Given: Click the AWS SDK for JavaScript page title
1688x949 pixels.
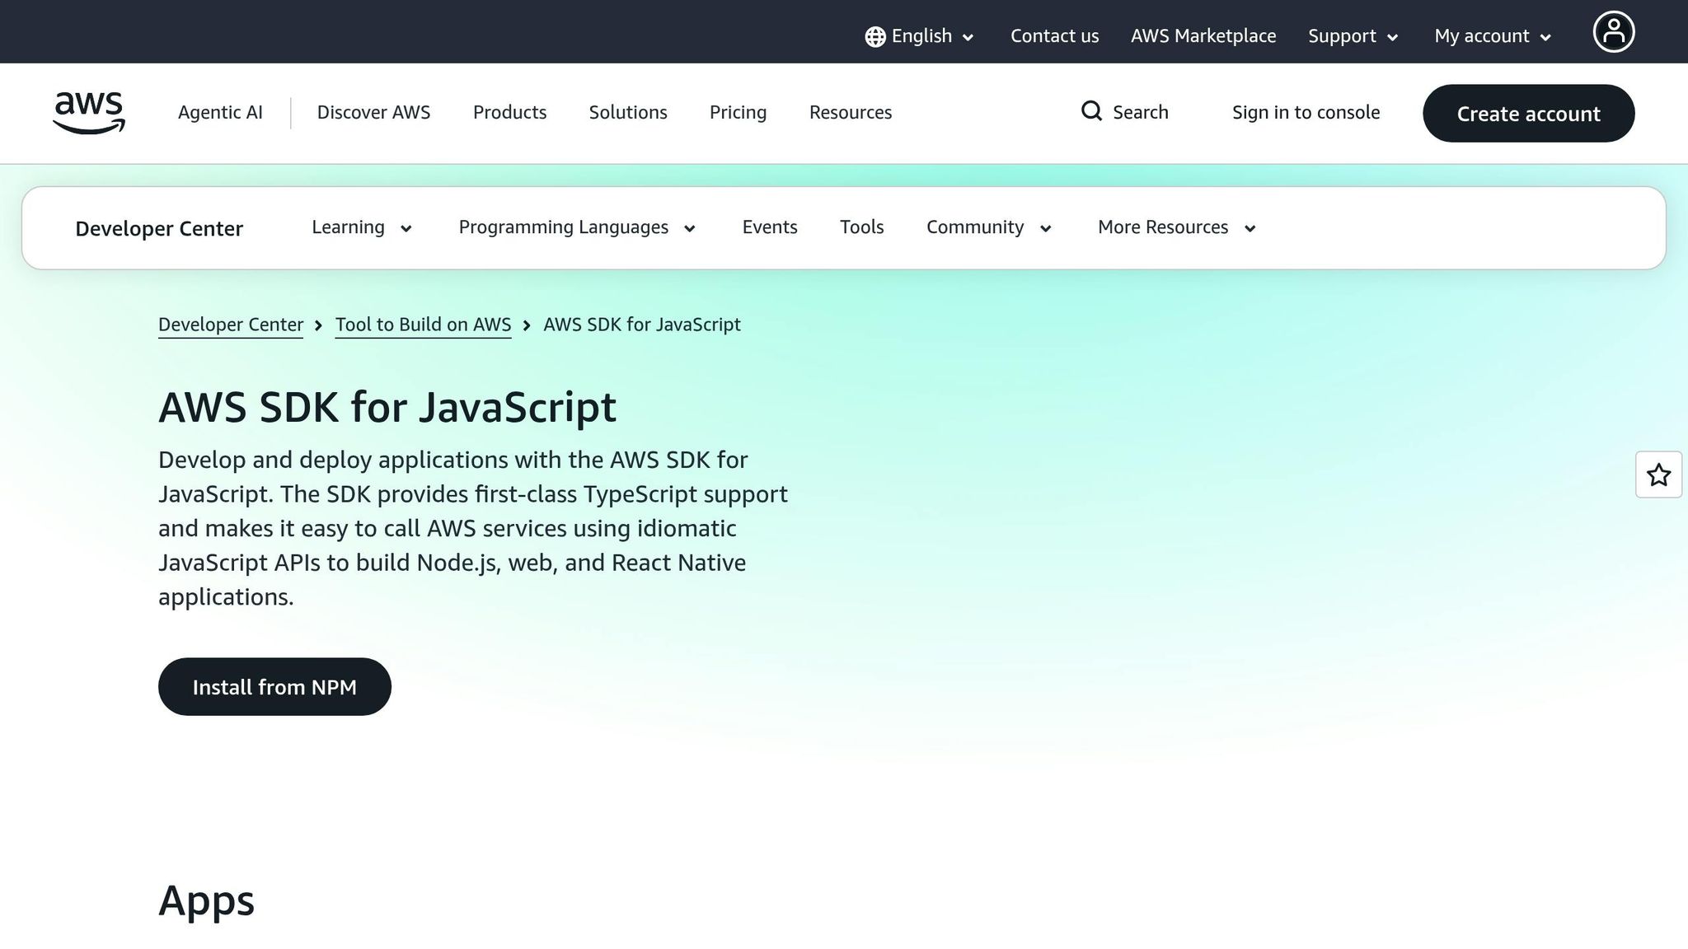Looking at the screenshot, I should (x=387, y=407).
